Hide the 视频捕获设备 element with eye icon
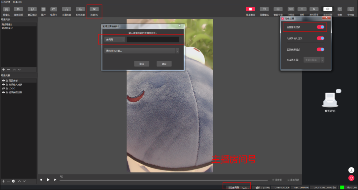Image resolution: width=358 pixels, height=190 pixels. (3, 92)
